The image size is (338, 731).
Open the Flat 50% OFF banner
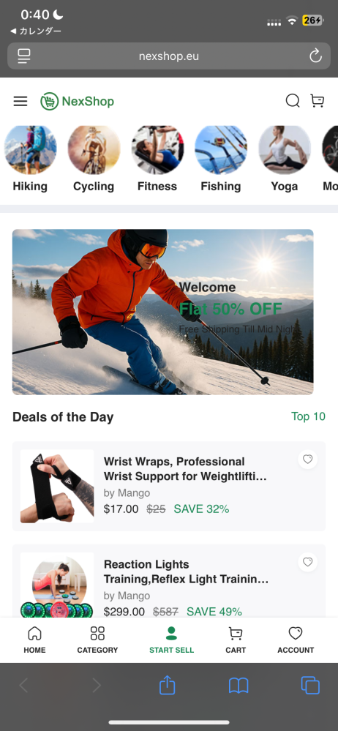[x=162, y=312]
